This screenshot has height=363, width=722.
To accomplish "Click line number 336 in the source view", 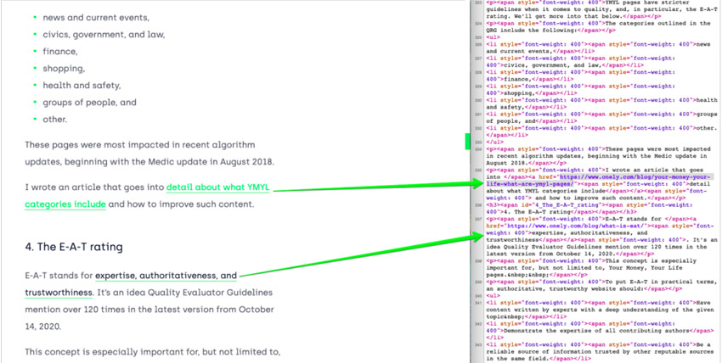I will 480,205.
